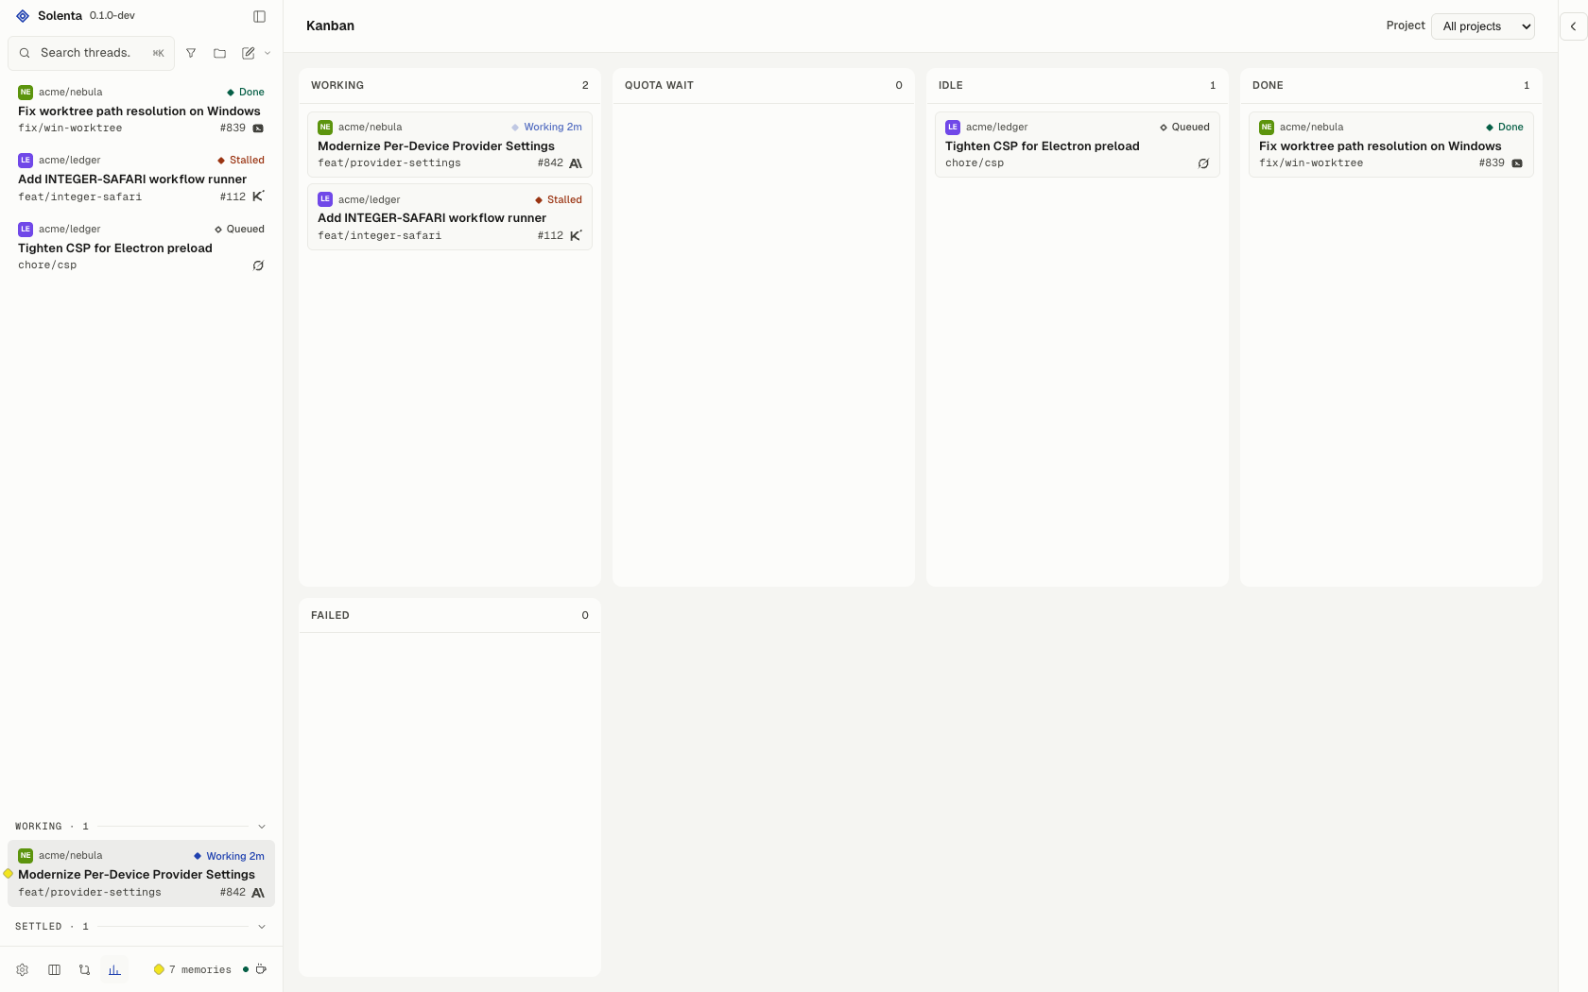Toggle the left sidebar panel icon
Image resolution: width=1588 pixels, height=992 pixels.
259,16
